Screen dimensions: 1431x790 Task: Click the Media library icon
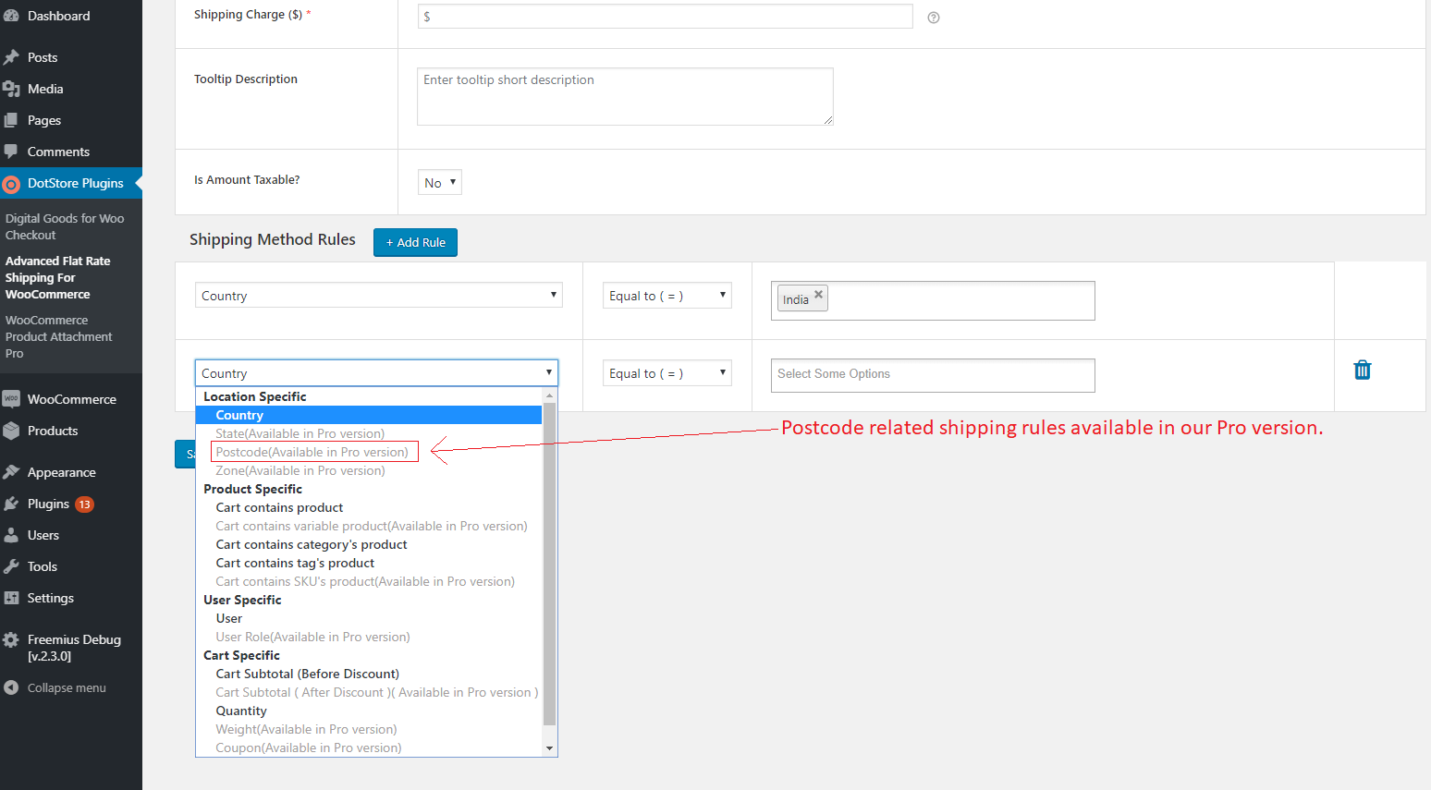[x=11, y=89]
